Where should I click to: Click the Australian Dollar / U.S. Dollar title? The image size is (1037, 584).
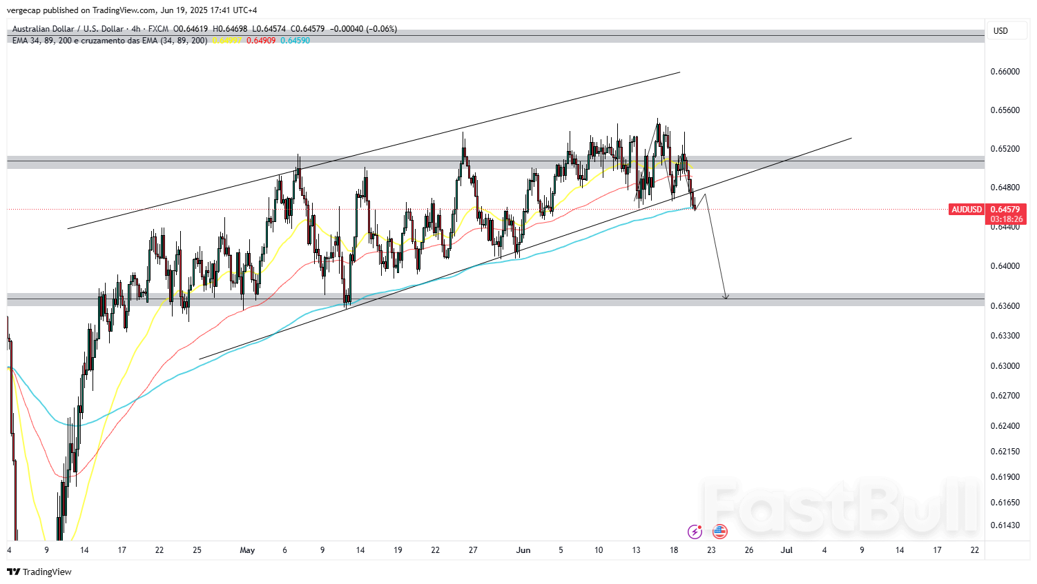[68, 29]
